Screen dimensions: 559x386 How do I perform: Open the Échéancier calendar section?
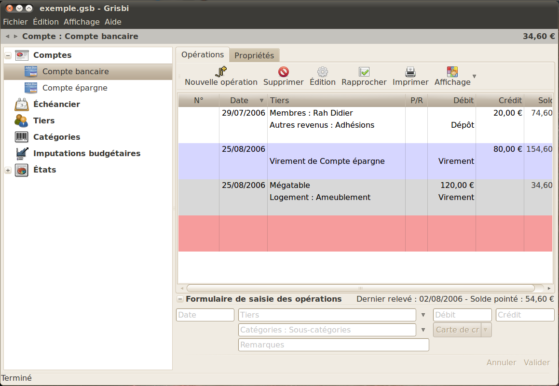(x=22, y=104)
